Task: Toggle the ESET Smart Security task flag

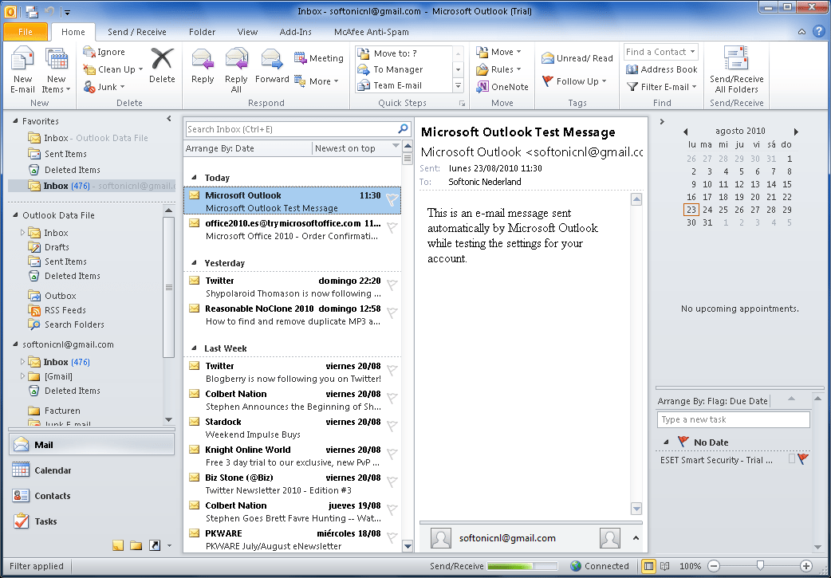Action: click(x=803, y=459)
